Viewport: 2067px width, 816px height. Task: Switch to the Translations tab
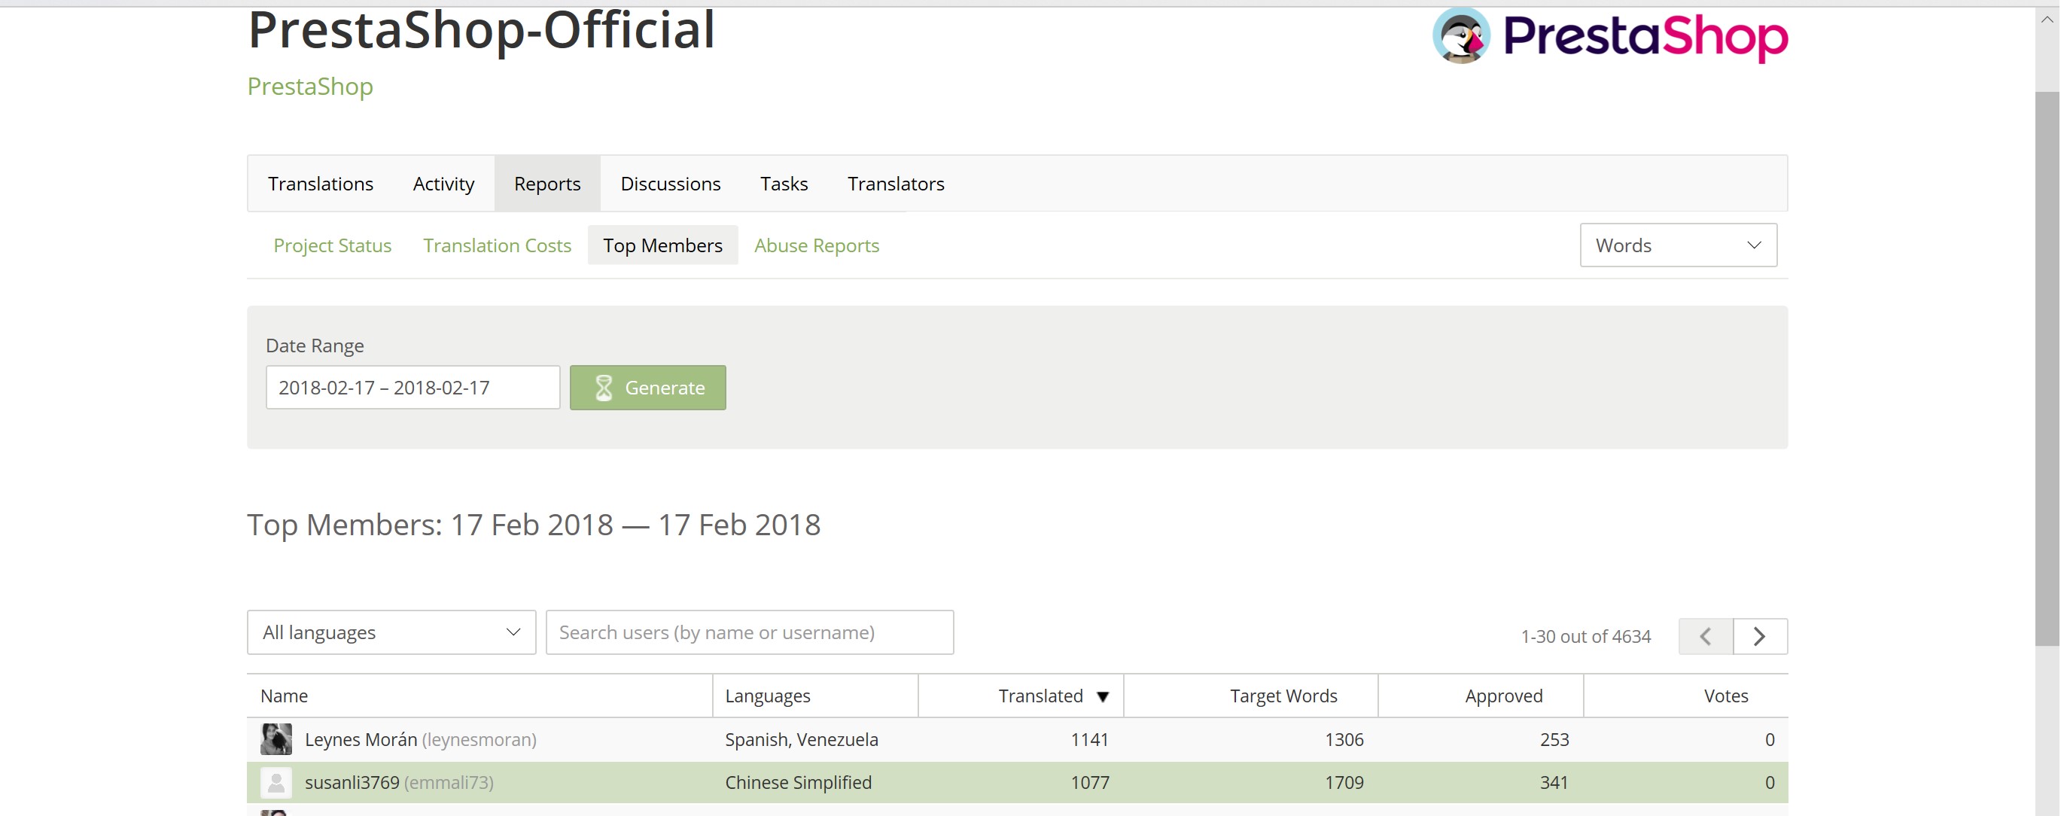coord(320,184)
